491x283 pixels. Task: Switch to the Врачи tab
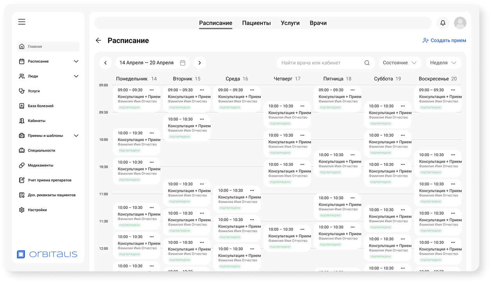(318, 23)
